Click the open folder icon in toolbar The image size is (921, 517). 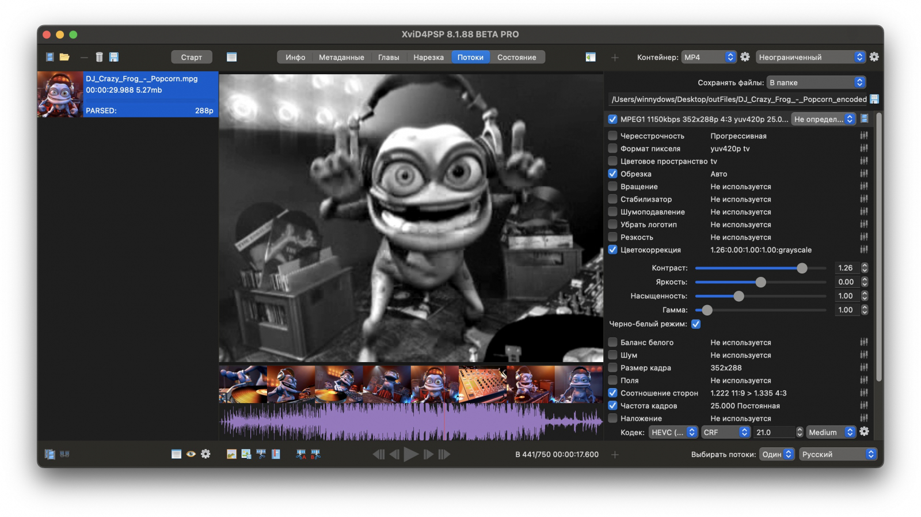point(64,57)
